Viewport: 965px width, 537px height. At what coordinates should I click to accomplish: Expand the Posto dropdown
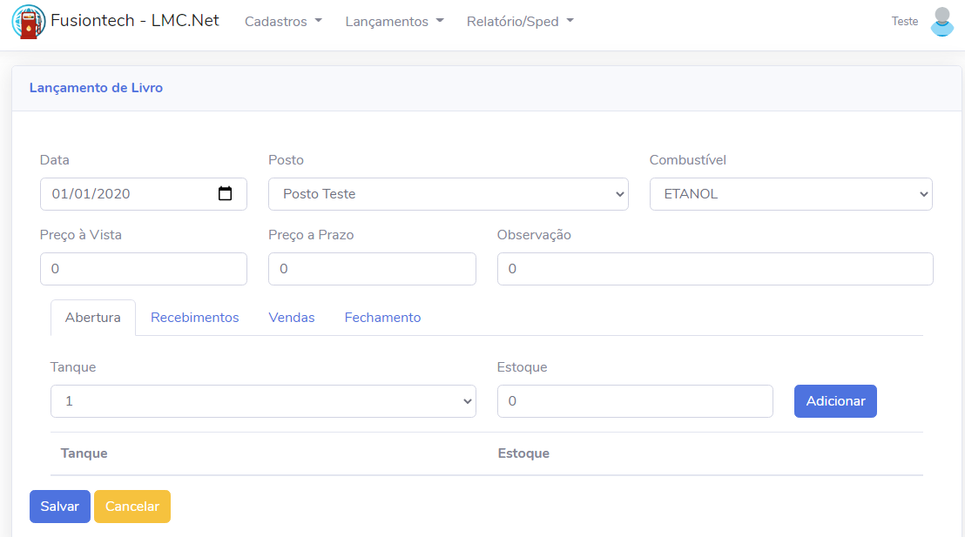[448, 194]
